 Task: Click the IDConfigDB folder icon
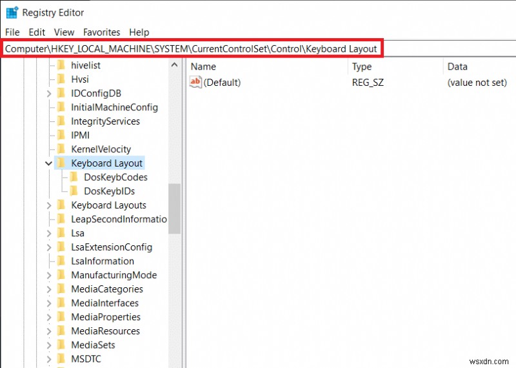[61, 93]
